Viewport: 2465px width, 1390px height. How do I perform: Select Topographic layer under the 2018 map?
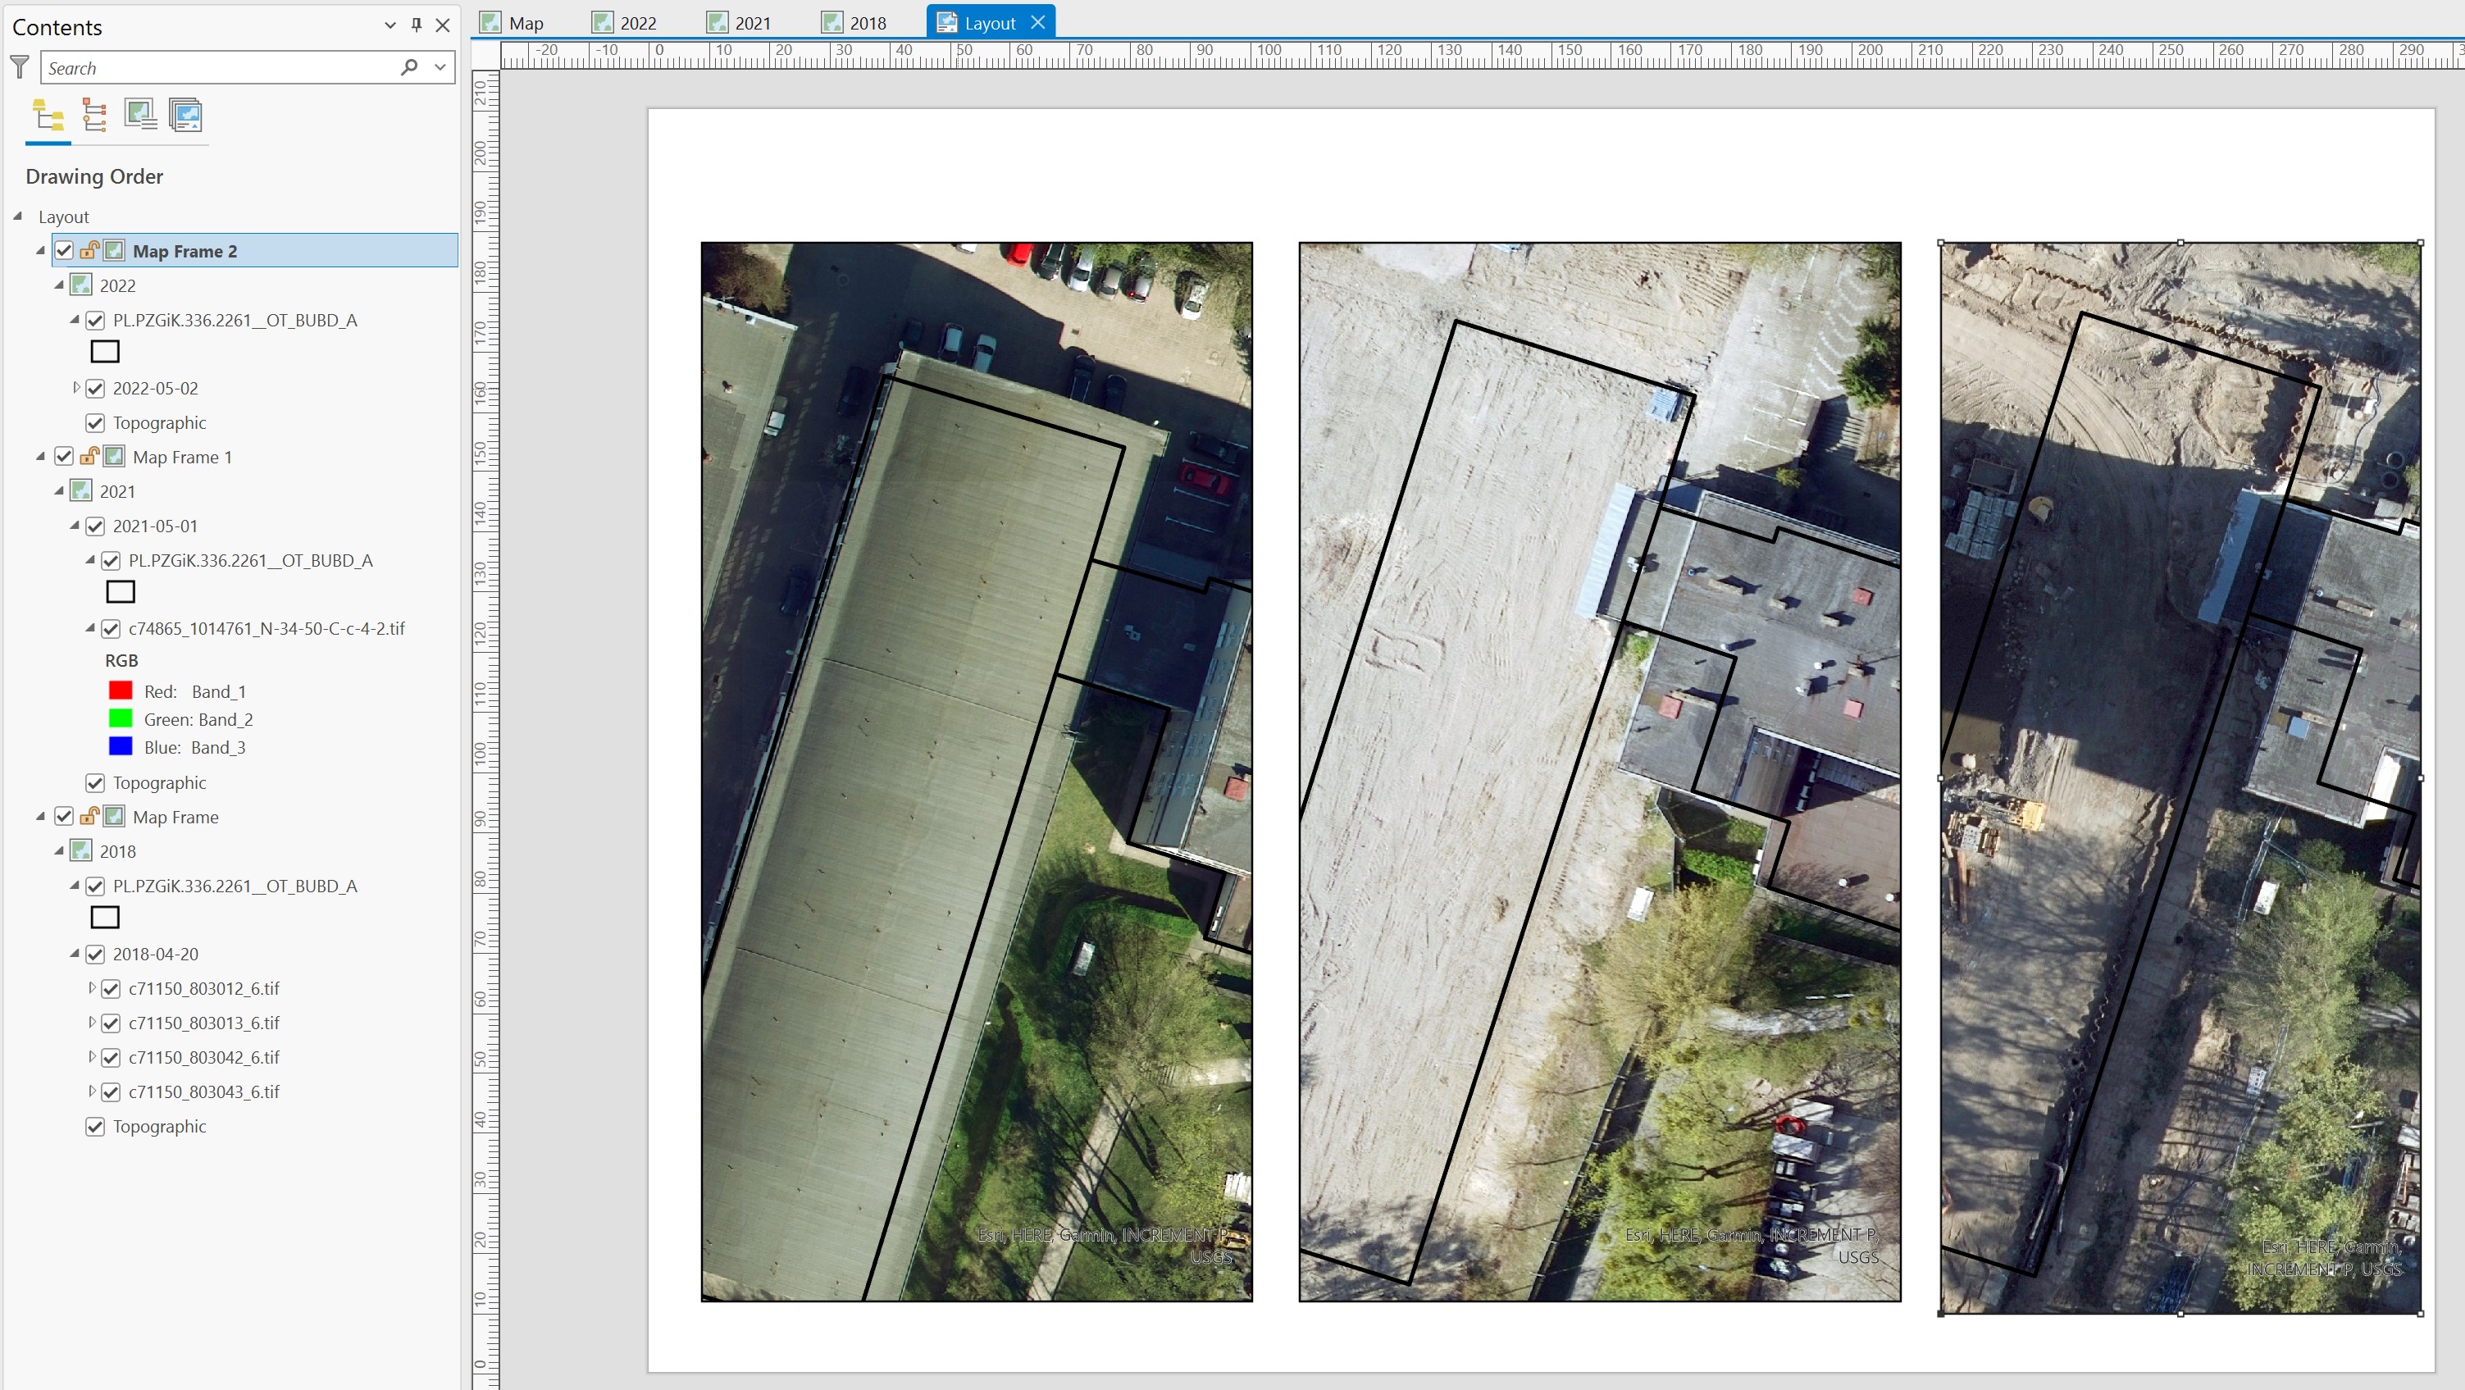click(159, 1126)
